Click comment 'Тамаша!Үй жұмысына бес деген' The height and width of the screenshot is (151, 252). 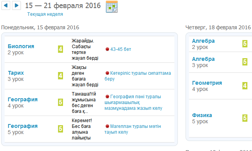coord(84,102)
